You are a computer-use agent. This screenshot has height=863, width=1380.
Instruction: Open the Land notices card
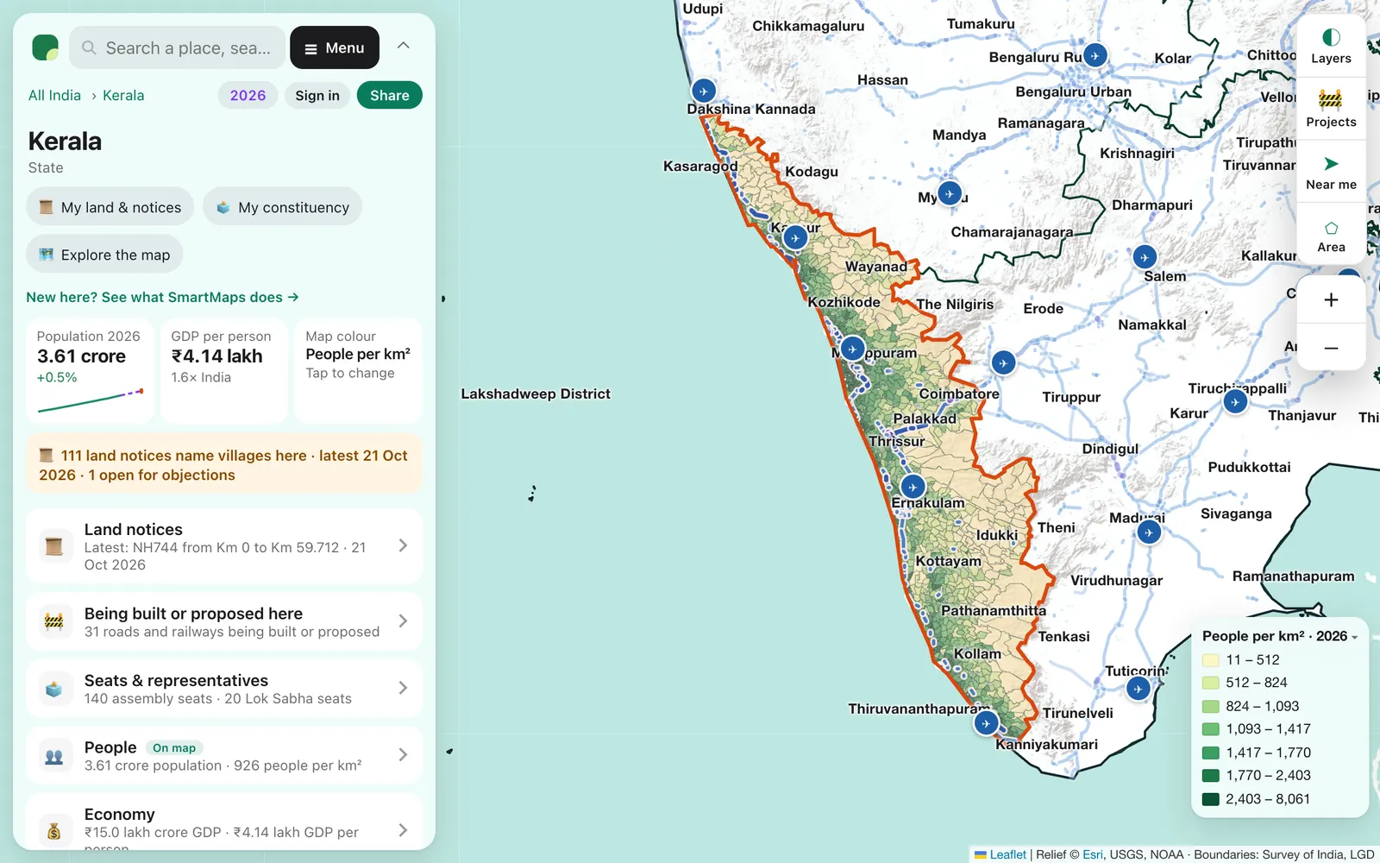click(x=224, y=546)
